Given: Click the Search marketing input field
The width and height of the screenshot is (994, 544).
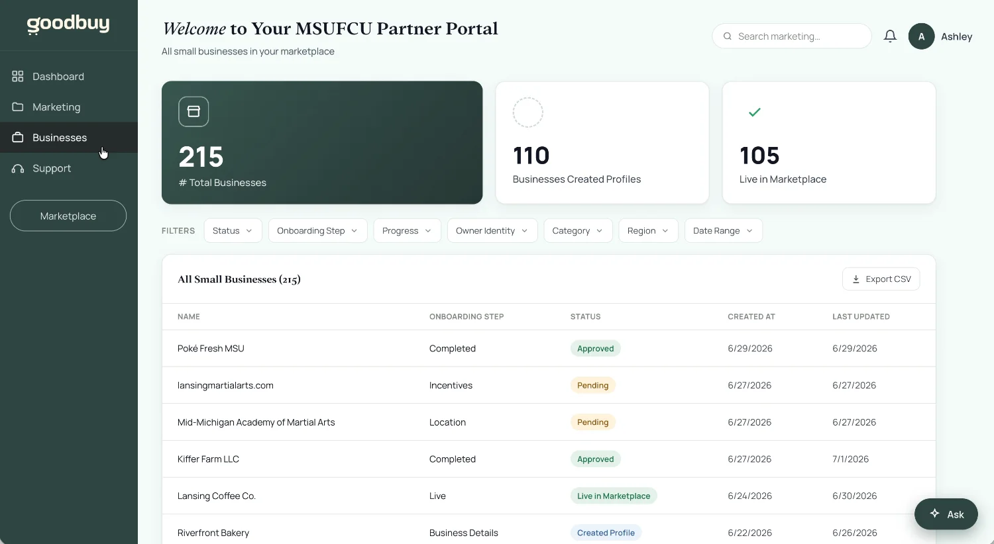Looking at the screenshot, I should 792,36.
